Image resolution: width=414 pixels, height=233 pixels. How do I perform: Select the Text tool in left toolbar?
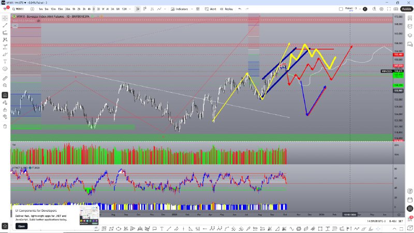point(5,61)
